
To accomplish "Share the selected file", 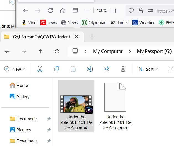I will [106, 69].
